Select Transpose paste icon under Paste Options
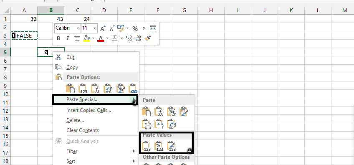 point(108,89)
